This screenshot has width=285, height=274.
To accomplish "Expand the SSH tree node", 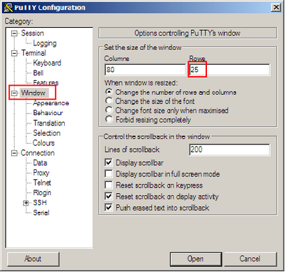I will 26,203.
